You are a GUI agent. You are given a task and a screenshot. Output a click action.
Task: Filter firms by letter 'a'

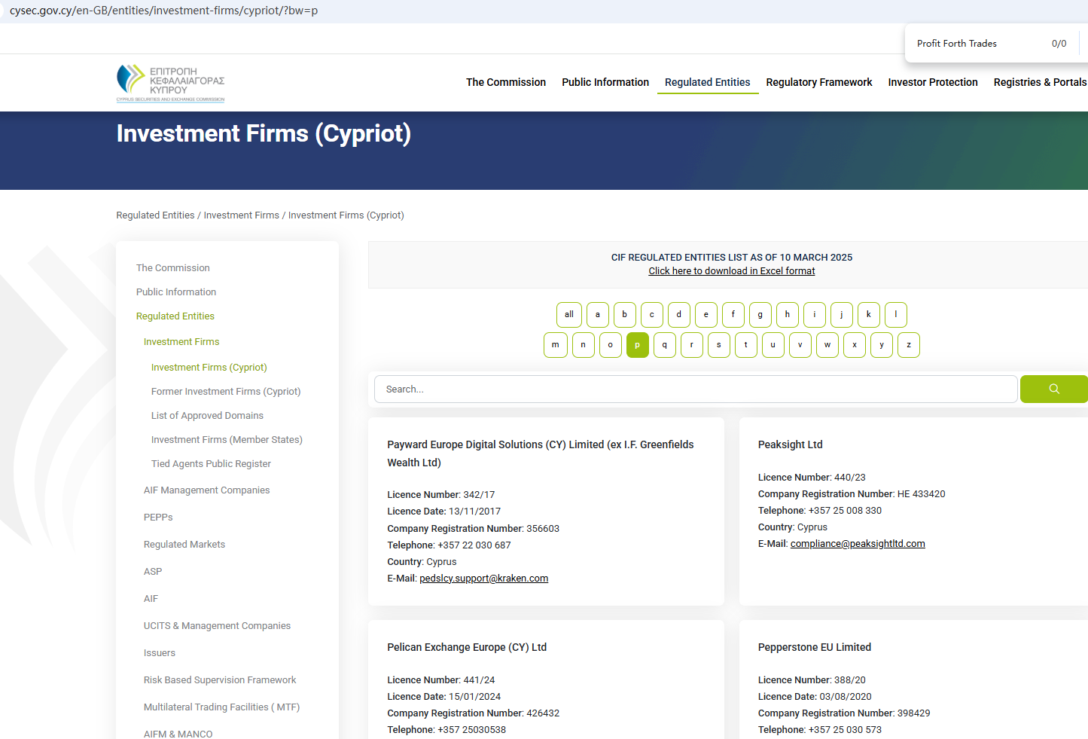tap(597, 315)
